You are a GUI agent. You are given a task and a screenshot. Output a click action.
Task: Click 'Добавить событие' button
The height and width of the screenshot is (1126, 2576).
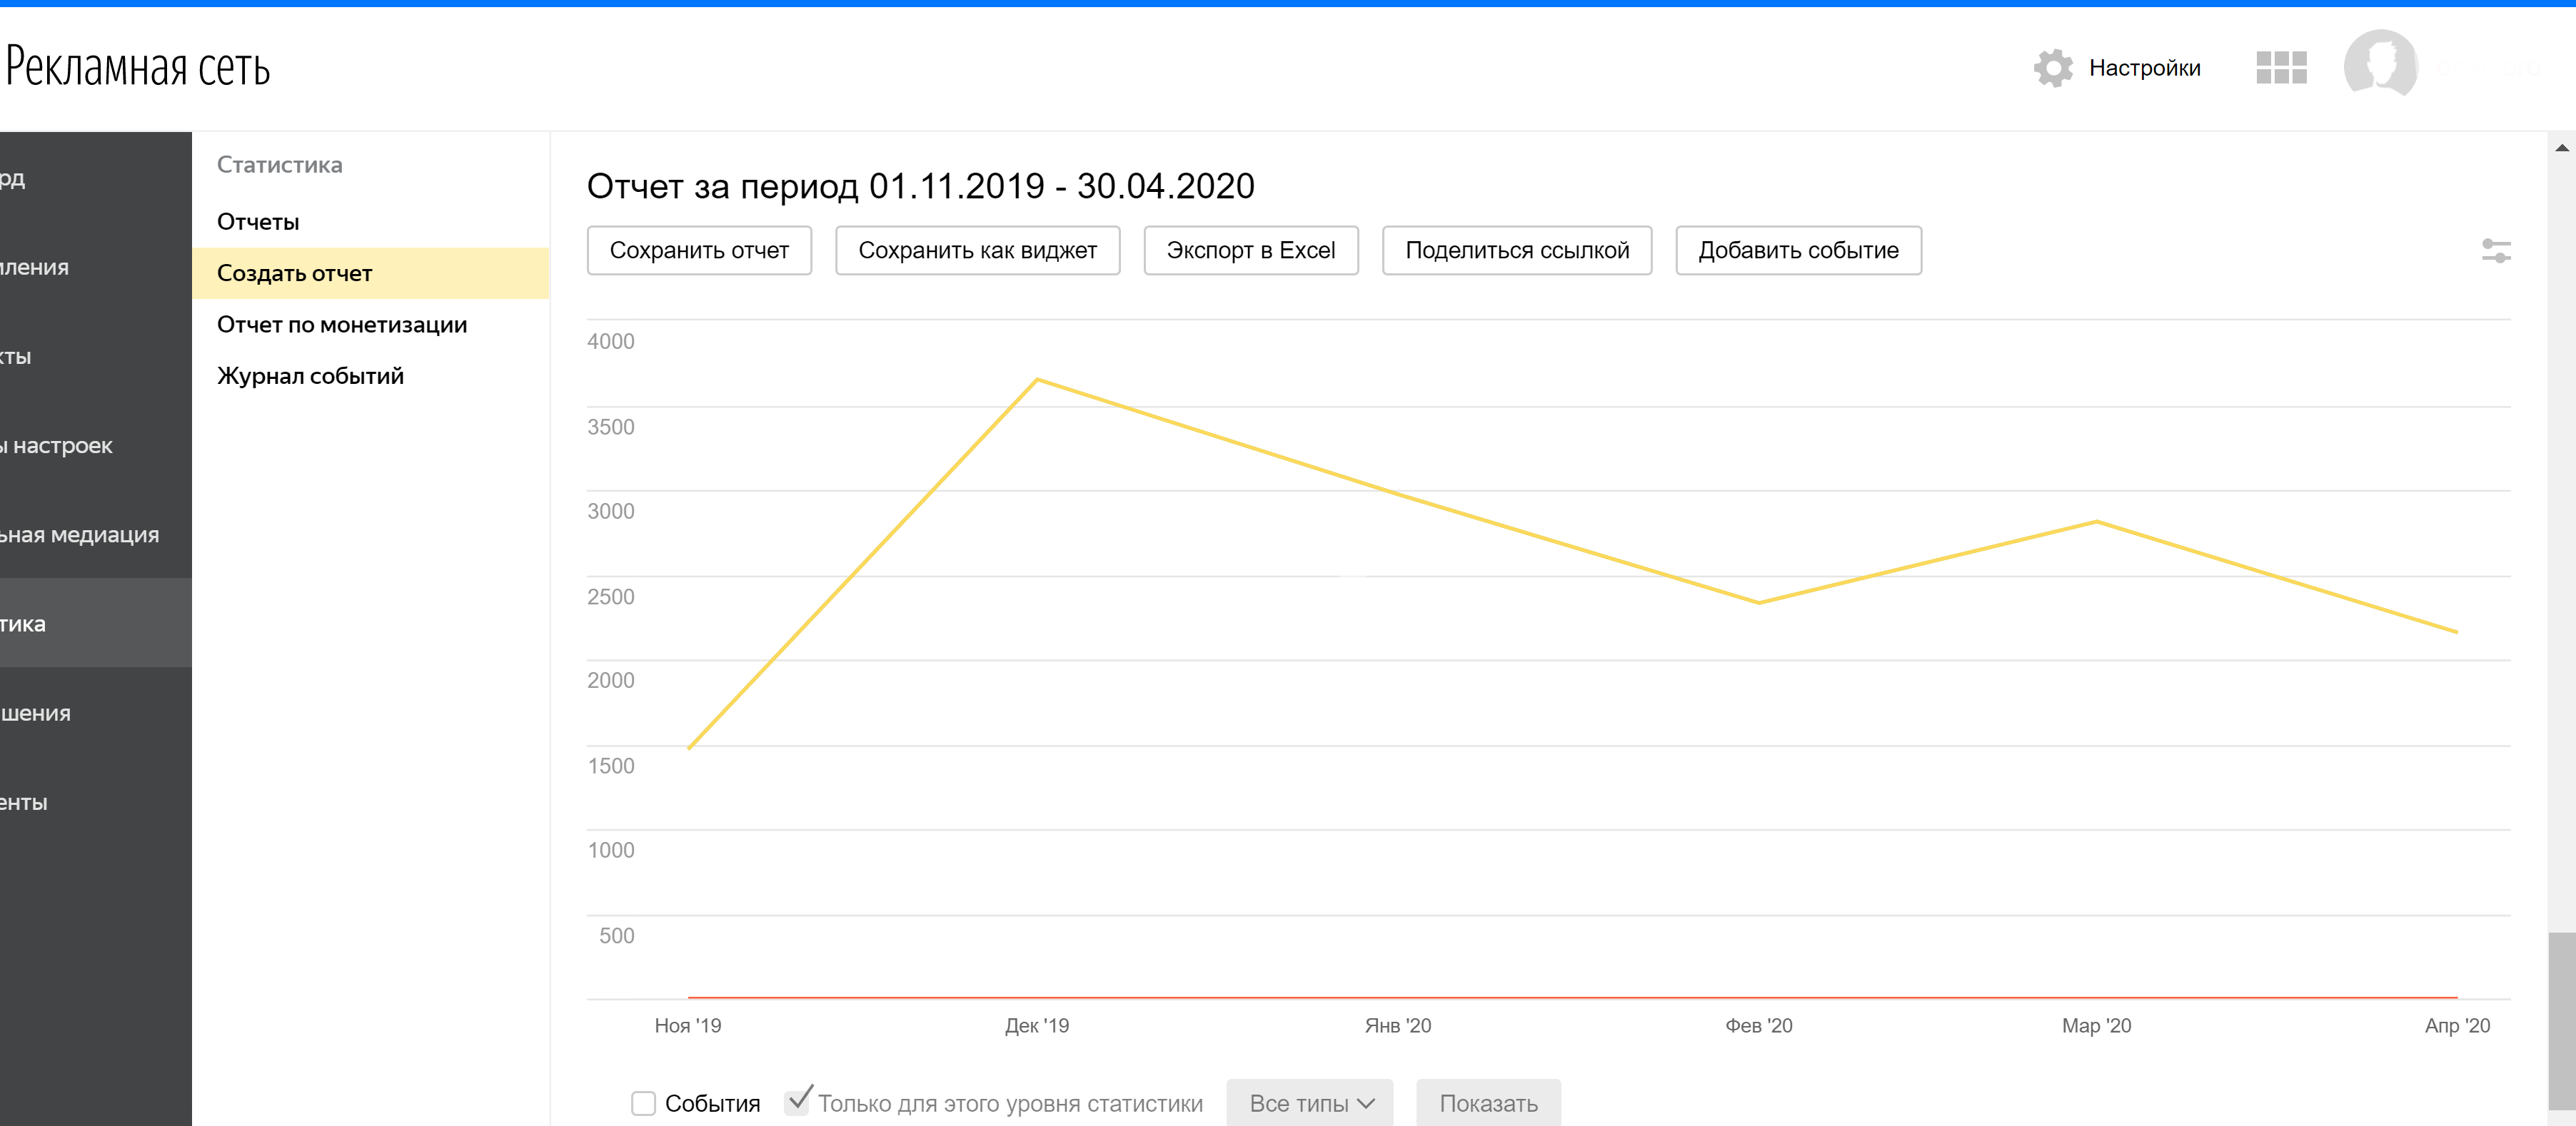coord(1797,250)
